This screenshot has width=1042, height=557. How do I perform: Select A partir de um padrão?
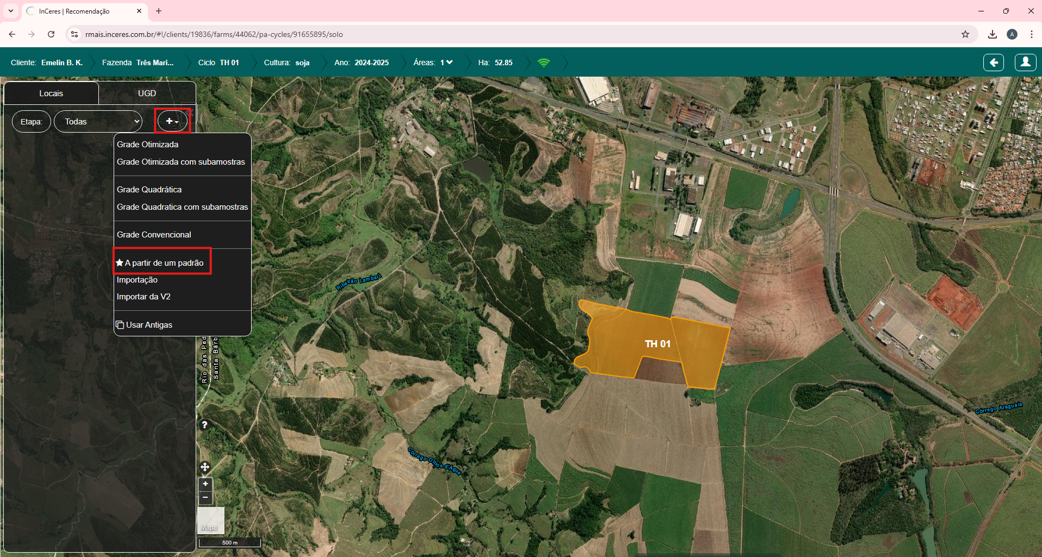160,263
